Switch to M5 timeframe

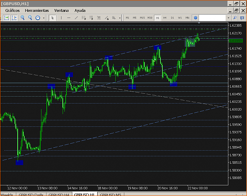click(135, 18)
